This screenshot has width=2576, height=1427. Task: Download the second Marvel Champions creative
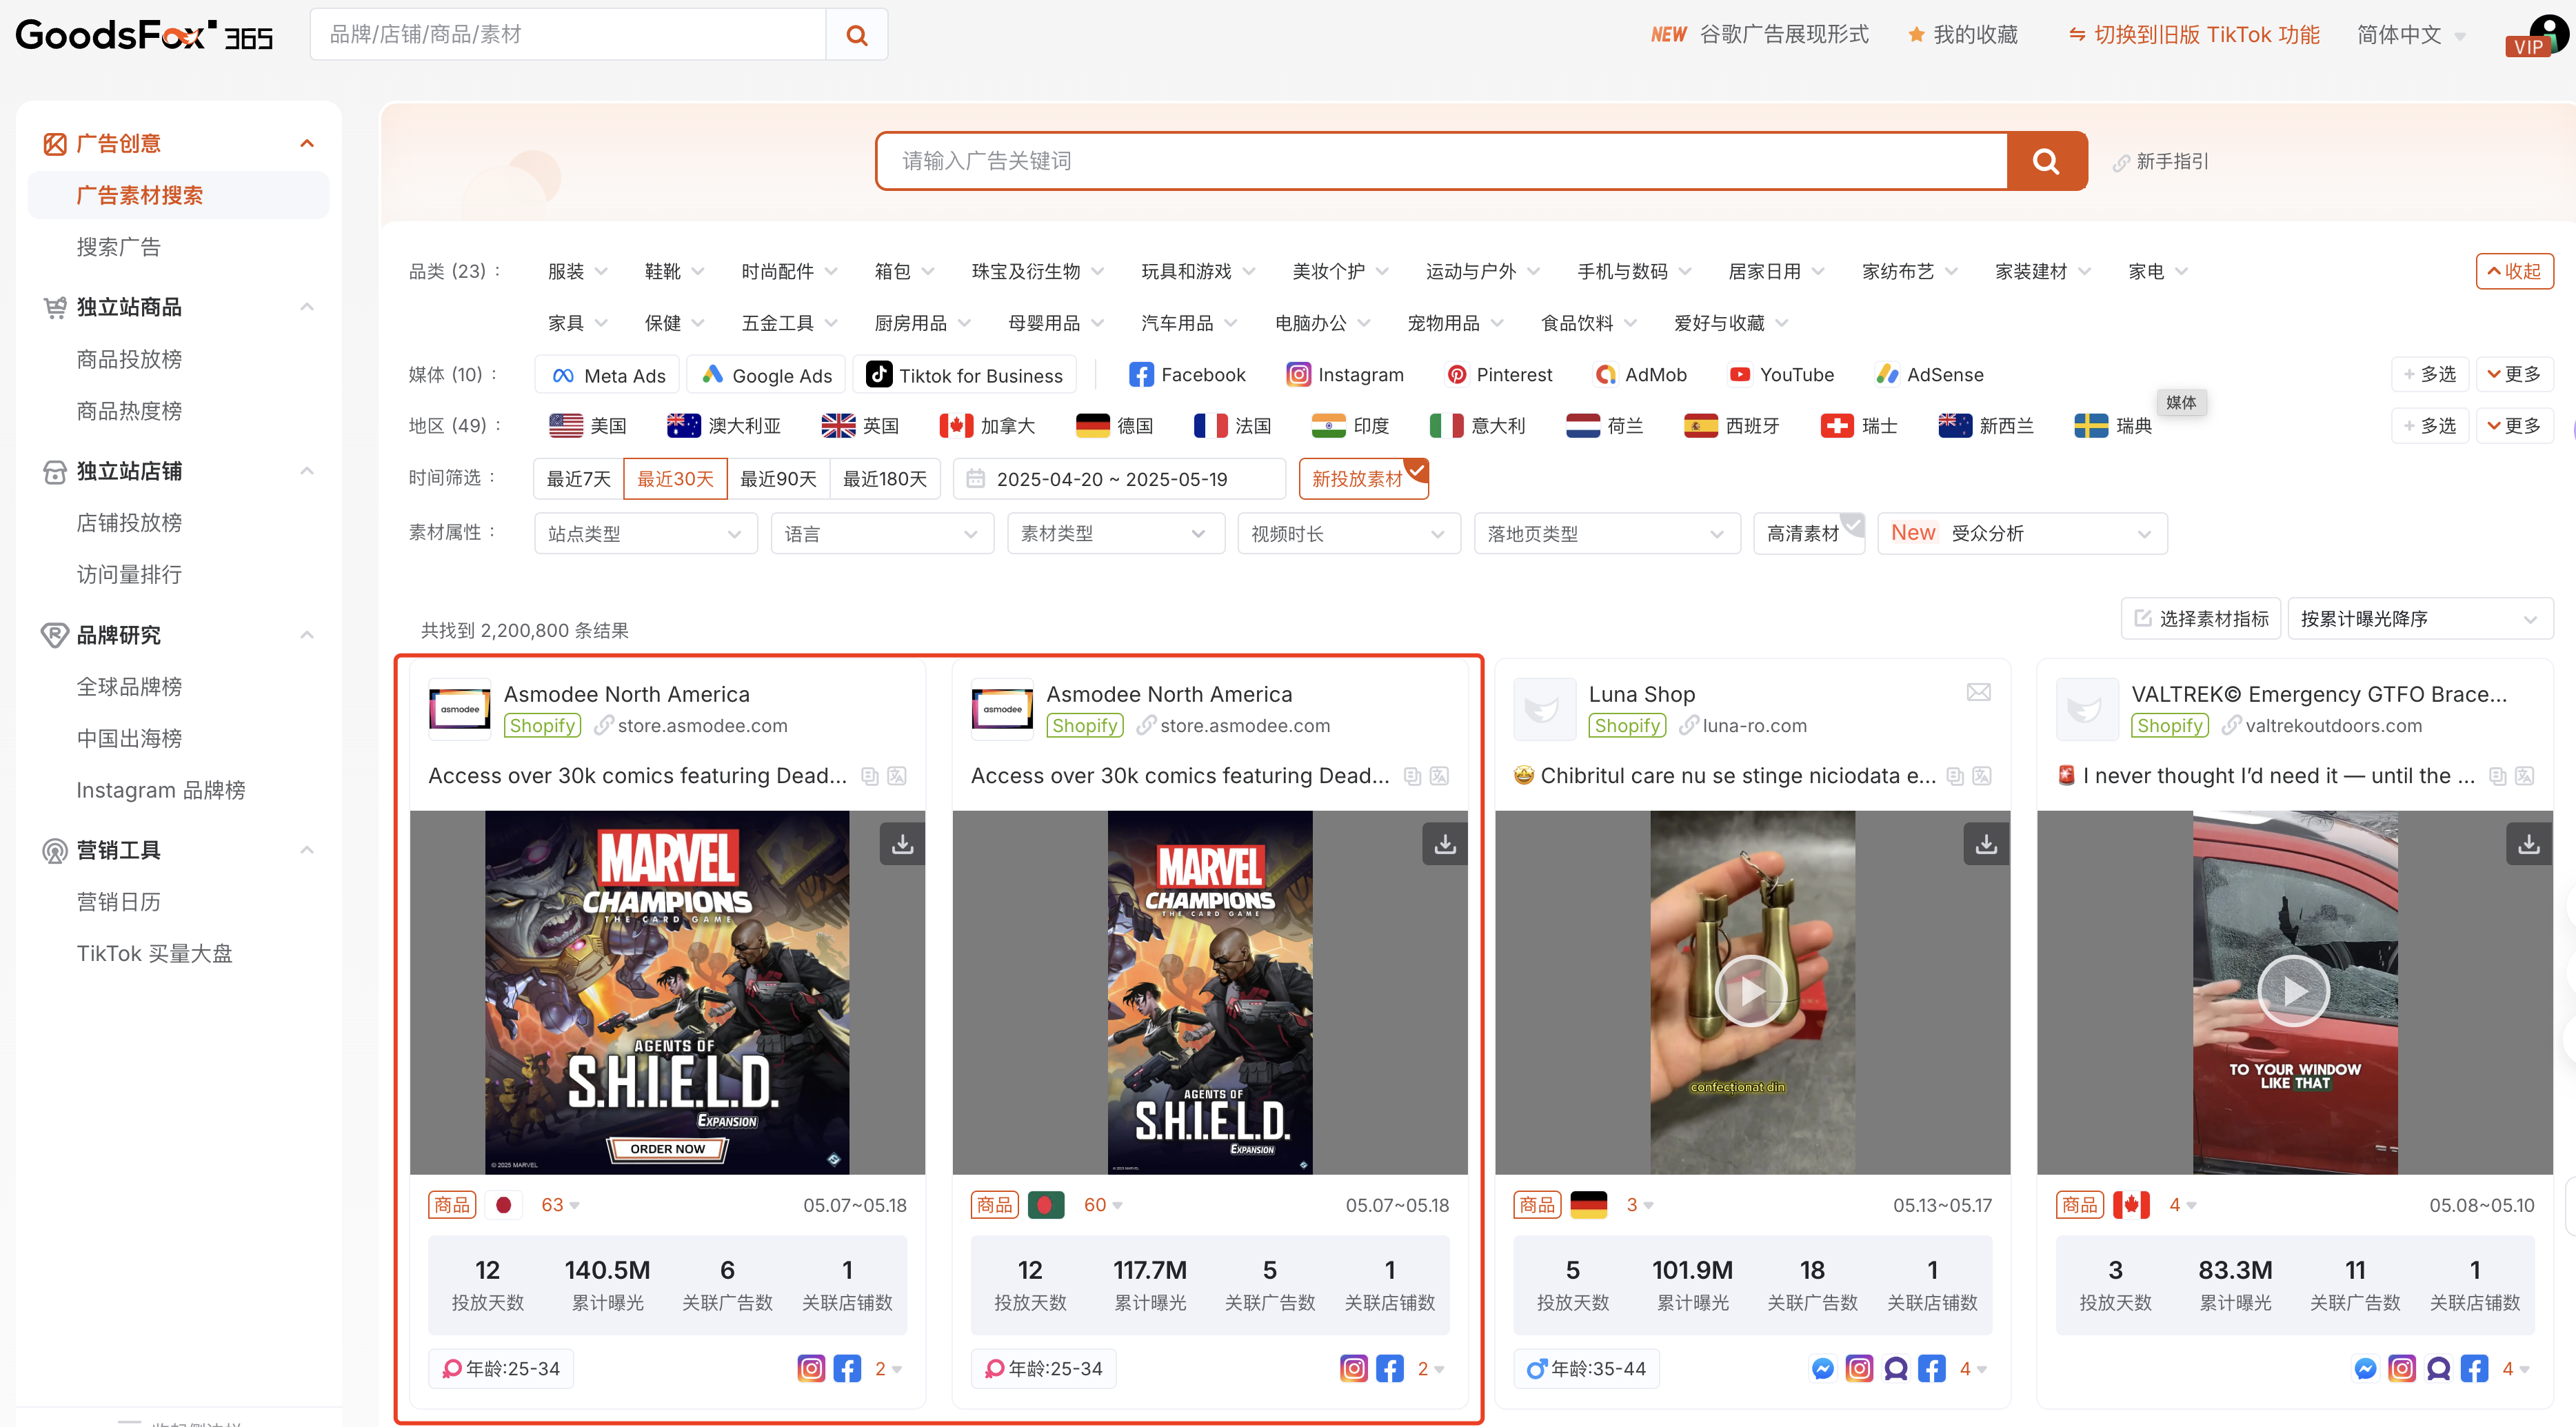click(1444, 844)
